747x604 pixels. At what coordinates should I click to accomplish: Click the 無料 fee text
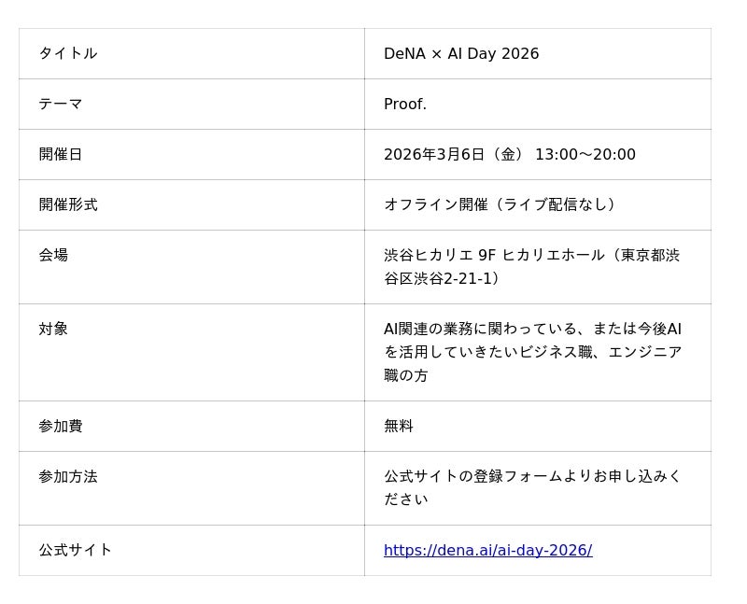[399, 426]
